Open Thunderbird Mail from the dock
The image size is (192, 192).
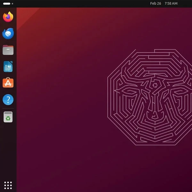pyautogui.click(x=8, y=33)
